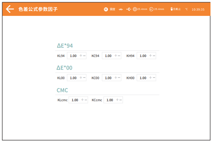
Task: Click the wave signal icon
Action: pos(121,9)
